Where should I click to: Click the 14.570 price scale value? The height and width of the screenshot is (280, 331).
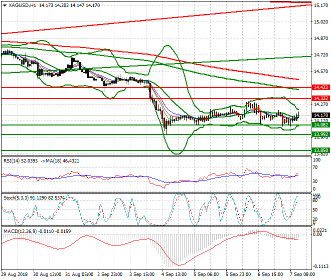pyautogui.click(x=321, y=71)
